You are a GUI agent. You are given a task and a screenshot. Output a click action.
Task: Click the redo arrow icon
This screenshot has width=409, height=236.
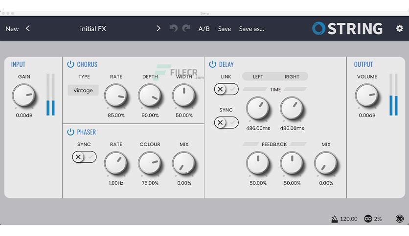186,28
